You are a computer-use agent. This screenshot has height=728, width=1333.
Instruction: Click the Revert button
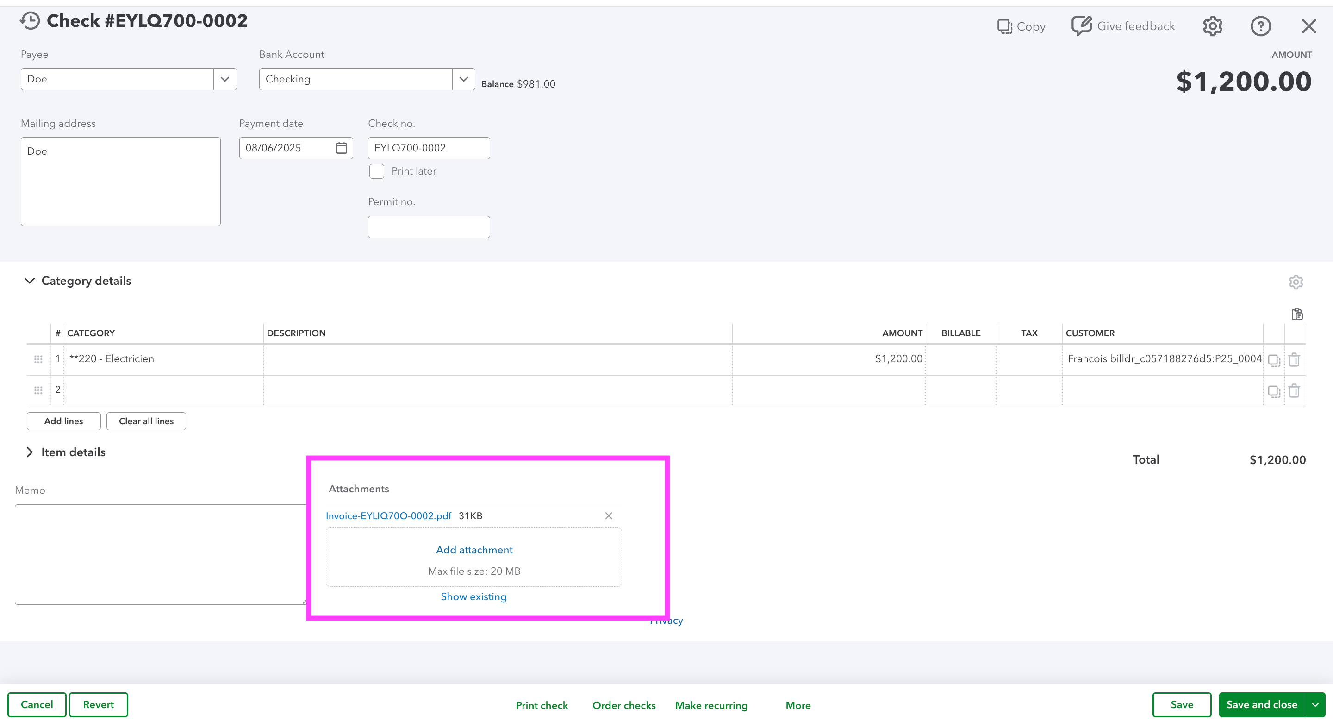[98, 705]
